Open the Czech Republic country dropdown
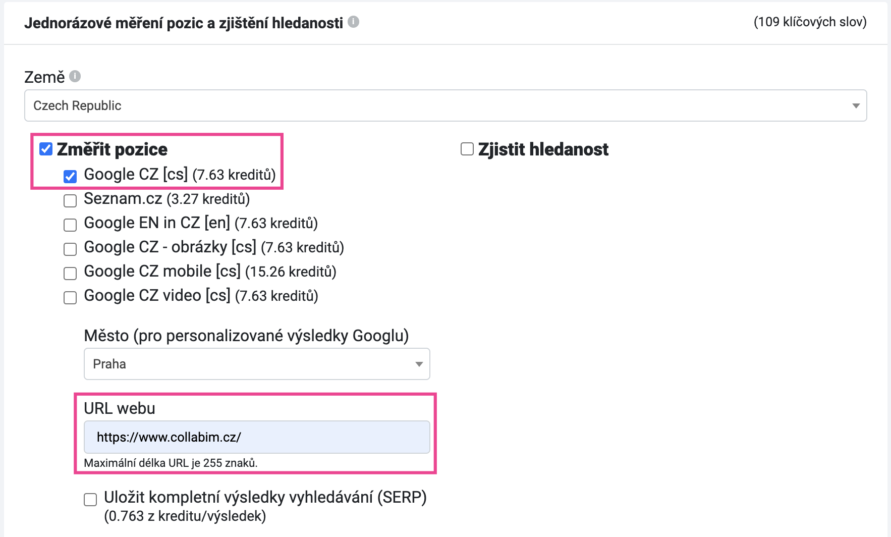Viewport: 891px width, 537px height. click(x=445, y=105)
